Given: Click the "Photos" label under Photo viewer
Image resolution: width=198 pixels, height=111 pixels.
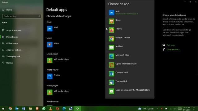Looking at the screenshot, I should point(57,75).
